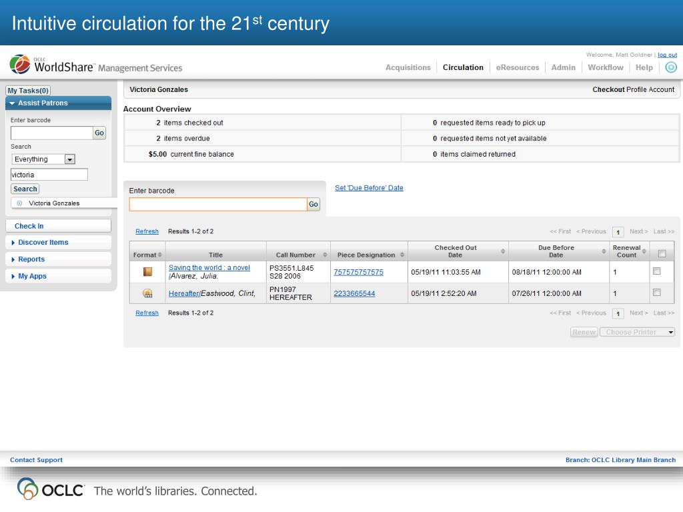The width and height of the screenshot is (683, 512).
Task: Check the box for Hereafter row
Action: 656,293
